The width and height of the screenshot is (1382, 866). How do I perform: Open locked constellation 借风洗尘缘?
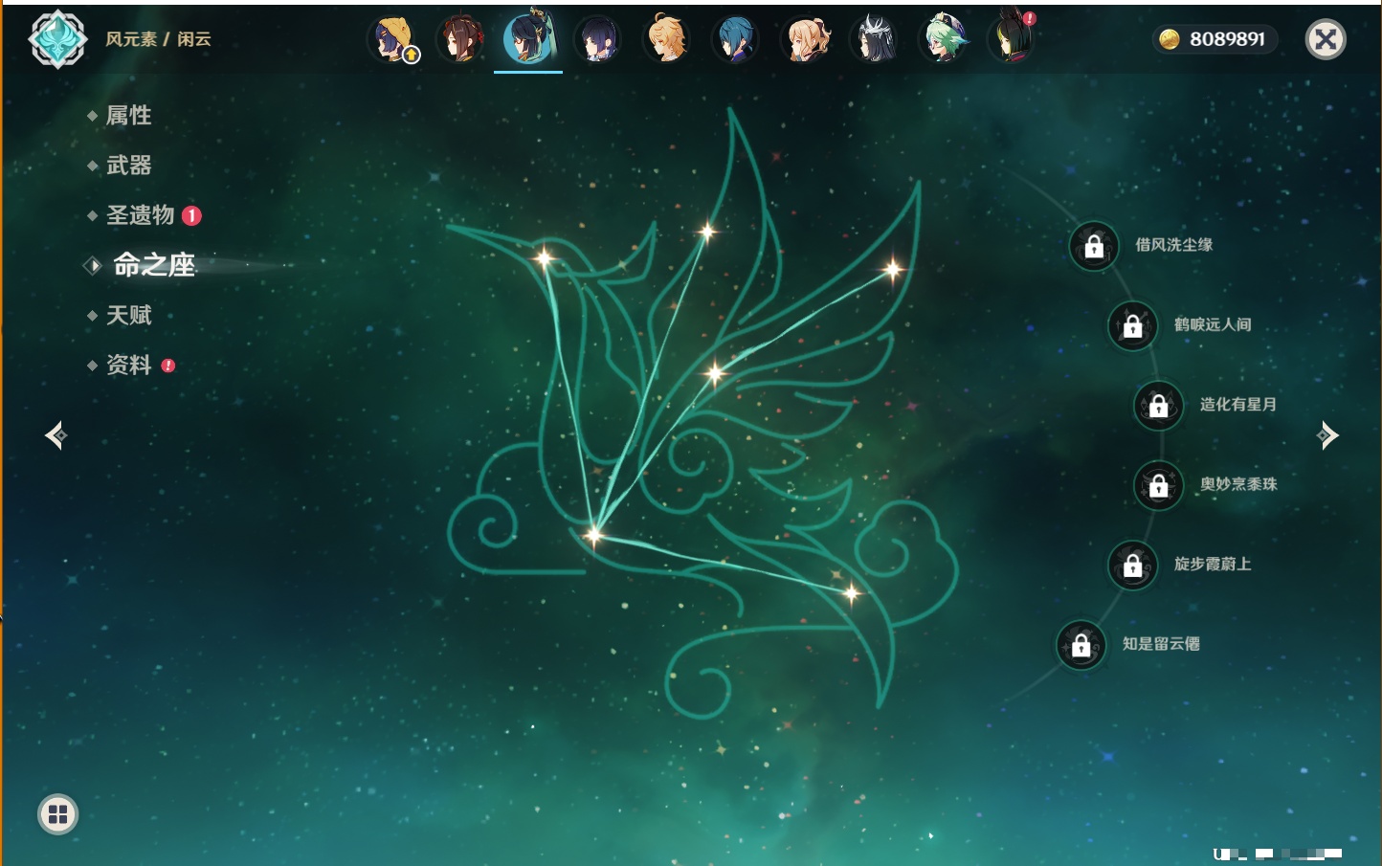tap(1094, 246)
